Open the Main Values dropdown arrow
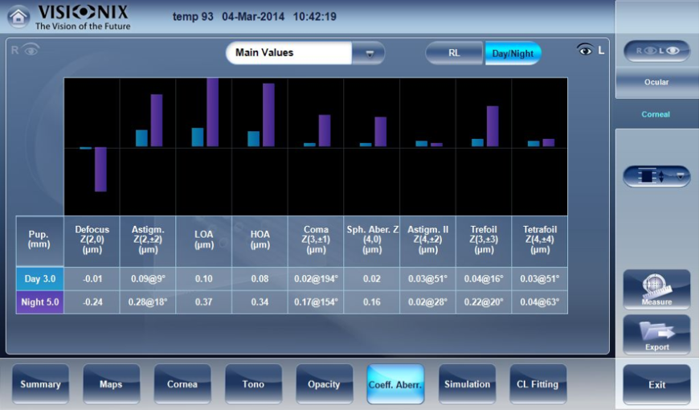The image size is (699, 410). (x=370, y=53)
